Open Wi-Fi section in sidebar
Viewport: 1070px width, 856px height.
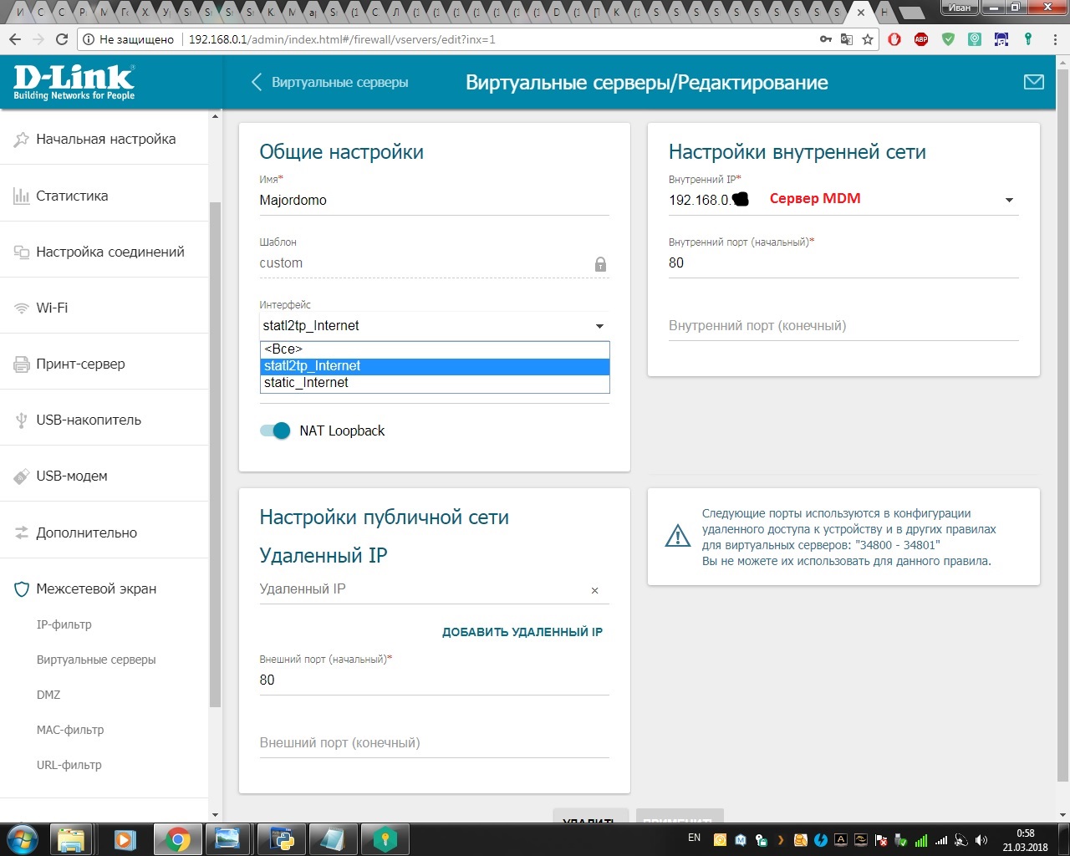coord(52,308)
